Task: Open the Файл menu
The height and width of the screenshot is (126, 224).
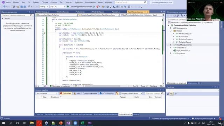Action: tap(8, 2)
